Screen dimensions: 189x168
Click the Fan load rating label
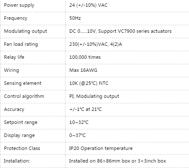tap(21, 44)
